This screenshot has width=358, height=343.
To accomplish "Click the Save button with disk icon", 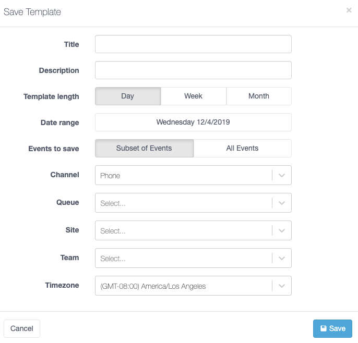I will click(332, 328).
